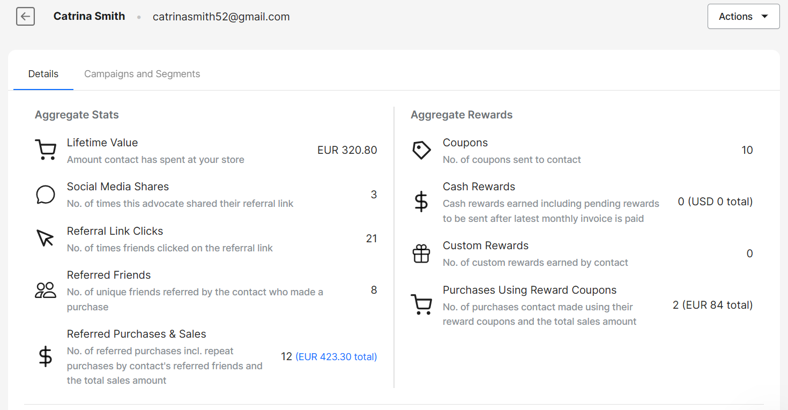The image size is (788, 410).
Task: Select the Details tab
Action: point(43,73)
